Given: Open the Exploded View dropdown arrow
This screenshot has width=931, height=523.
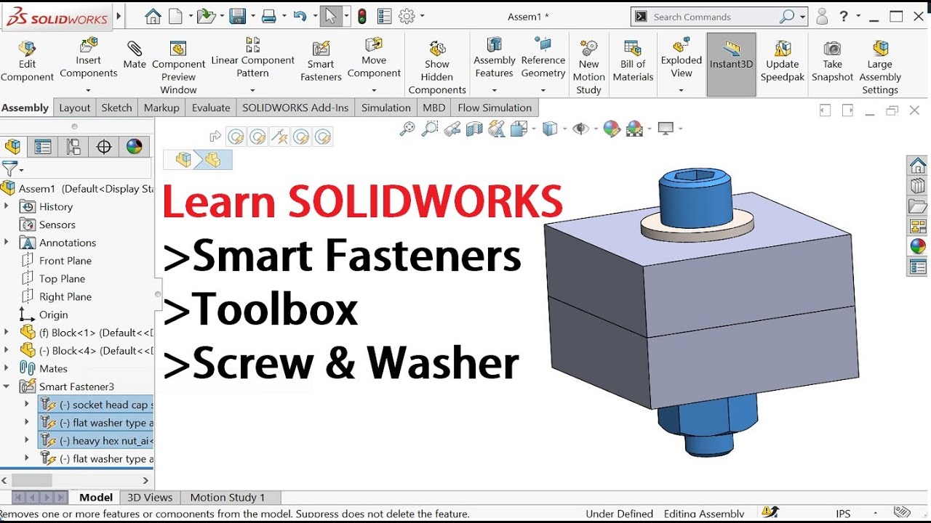Looking at the screenshot, I should coord(681,91).
